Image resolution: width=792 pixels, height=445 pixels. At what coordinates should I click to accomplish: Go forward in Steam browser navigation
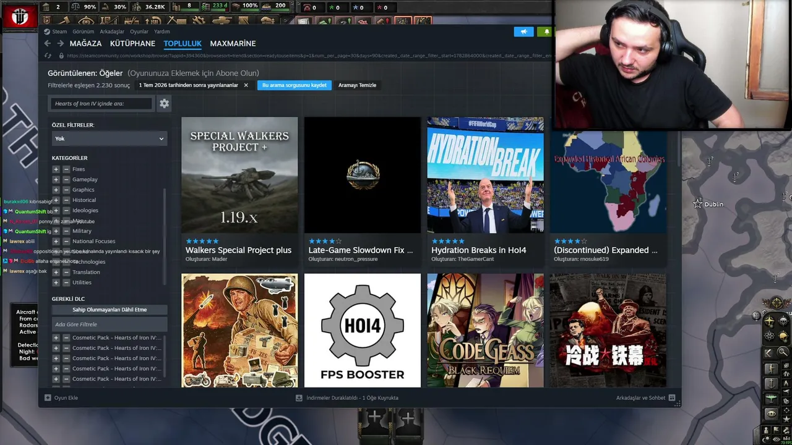tap(60, 43)
